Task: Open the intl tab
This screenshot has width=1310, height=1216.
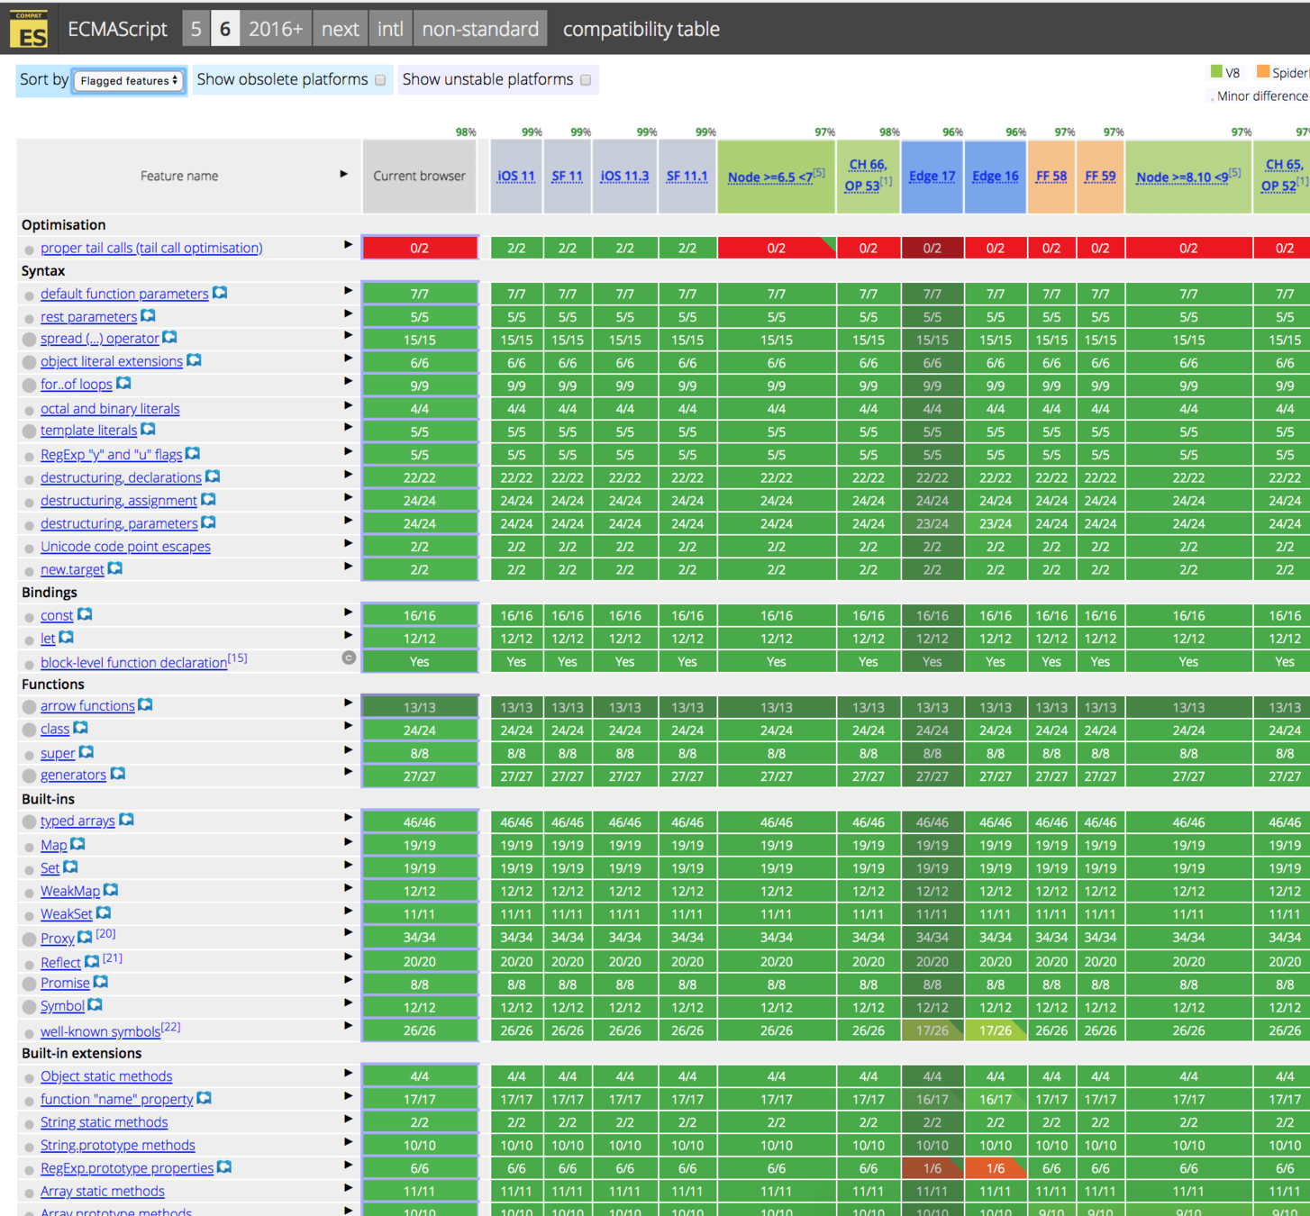Action: [390, 29]
